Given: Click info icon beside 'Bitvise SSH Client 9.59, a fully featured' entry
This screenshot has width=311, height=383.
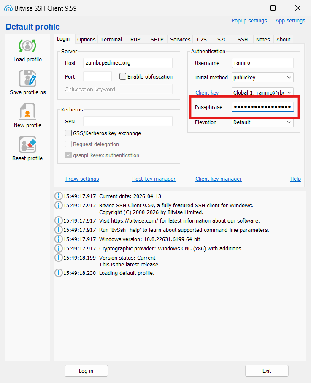Looking at the screenshot, I should coord(58,205).
